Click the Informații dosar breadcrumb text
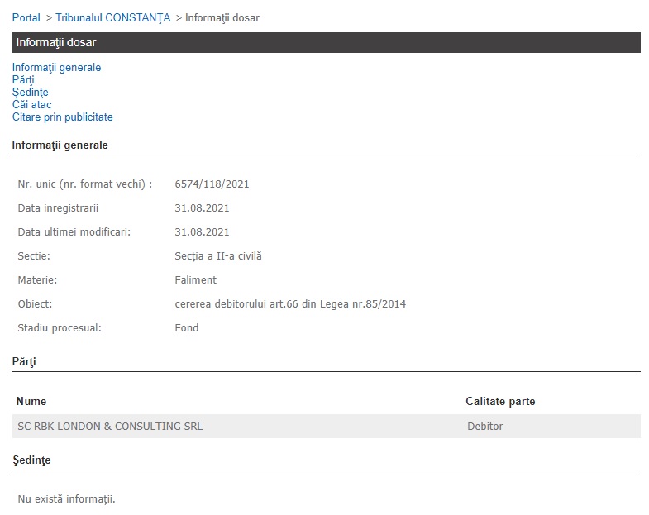The image size is (649, 515). [x=222, y=18]
